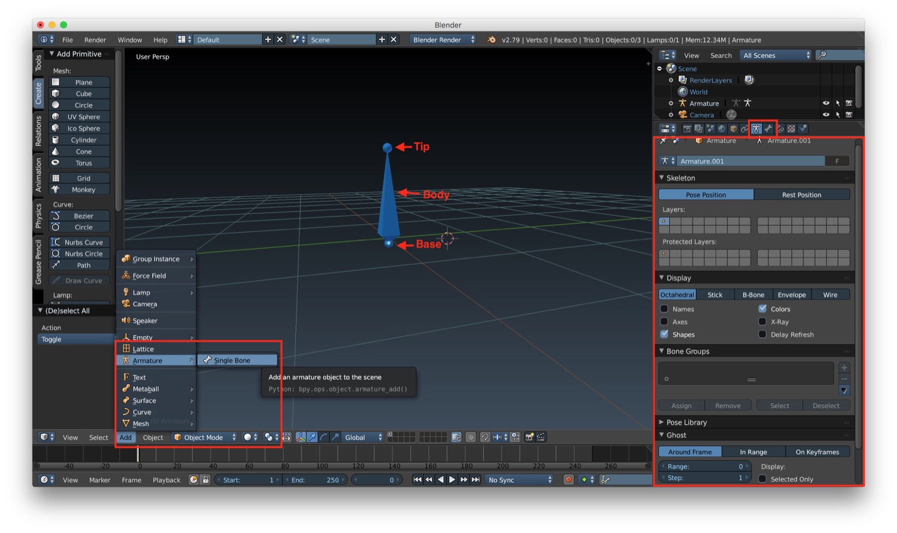
Task: Open the world properties tab
Action: [x=722, y=129]
